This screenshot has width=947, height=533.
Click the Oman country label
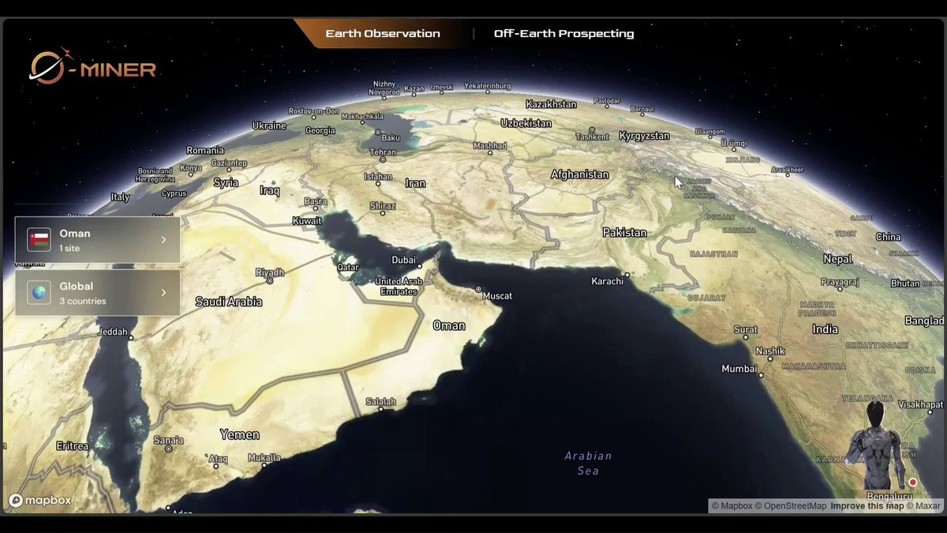(x=449, y=325)
